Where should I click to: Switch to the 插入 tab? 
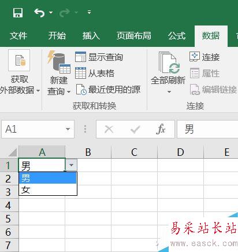tap(91, 36)
